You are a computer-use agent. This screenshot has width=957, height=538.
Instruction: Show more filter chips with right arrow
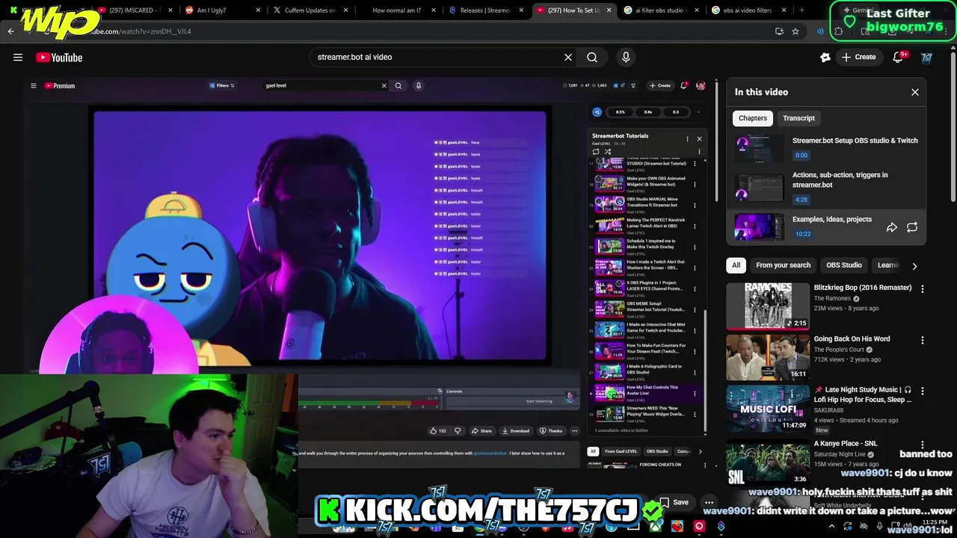[x=914, y=265]
